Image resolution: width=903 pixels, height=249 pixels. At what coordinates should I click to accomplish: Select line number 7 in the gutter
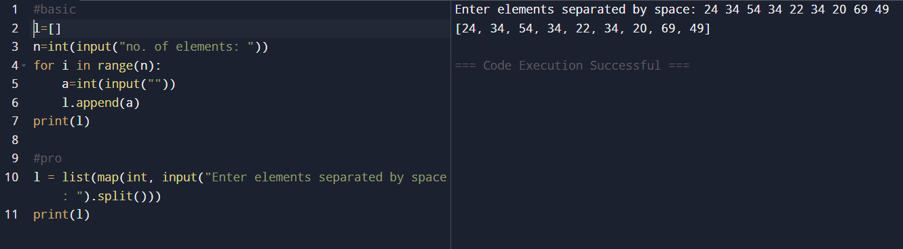point(14,122)
